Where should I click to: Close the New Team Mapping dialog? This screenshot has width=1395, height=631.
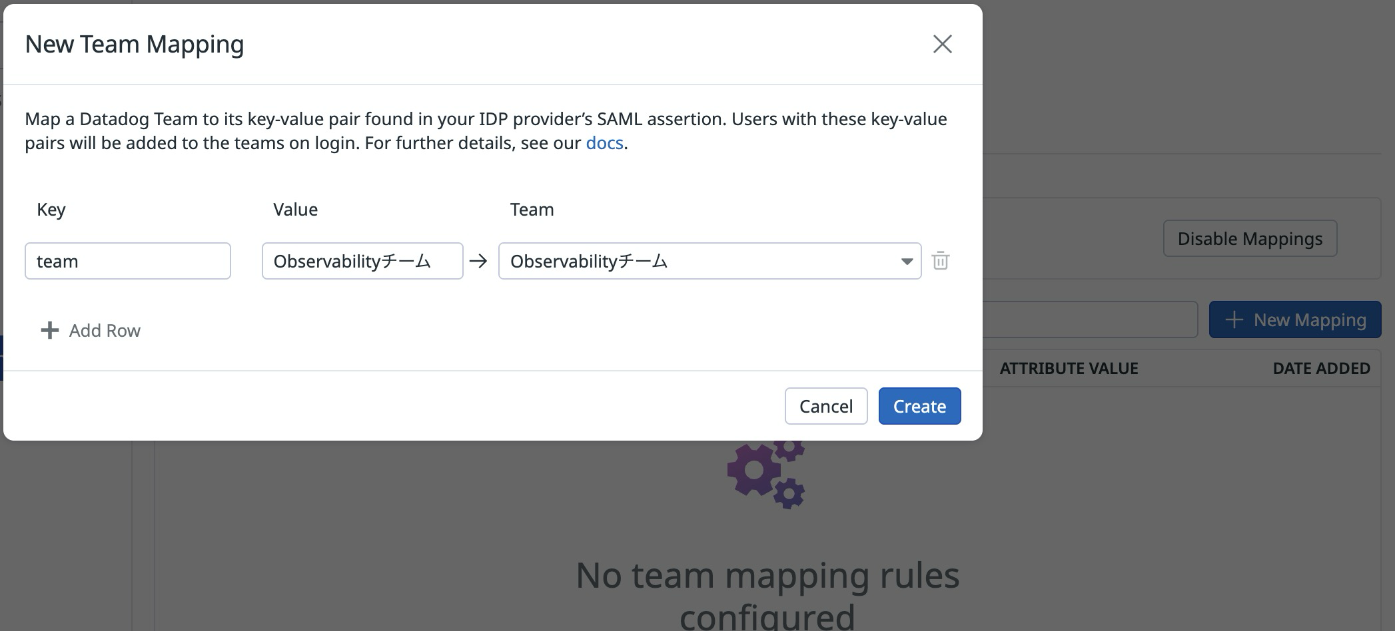tap(942, 44)
